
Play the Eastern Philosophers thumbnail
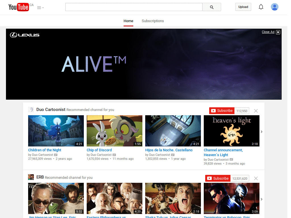click(x=115, y=198)
